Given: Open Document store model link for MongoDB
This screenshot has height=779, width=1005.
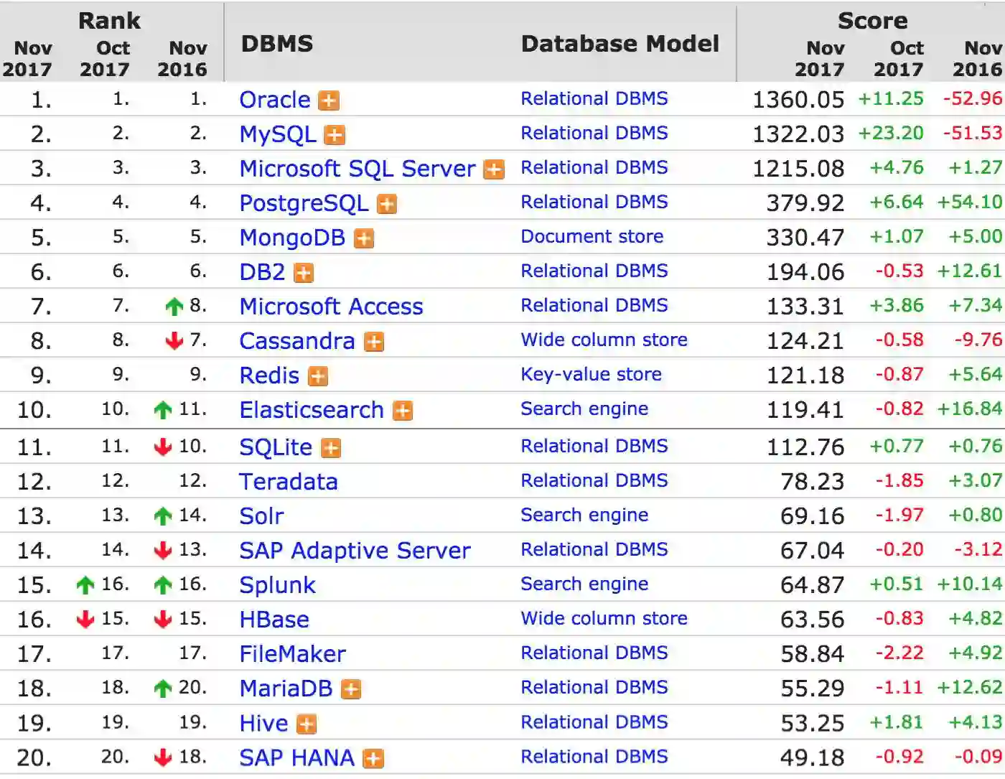Looking at the screenshot, I should point(592,236).
